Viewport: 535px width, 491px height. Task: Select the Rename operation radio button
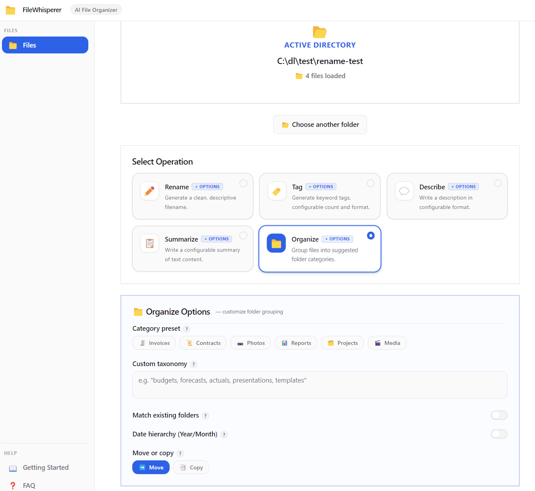[243, 183]
